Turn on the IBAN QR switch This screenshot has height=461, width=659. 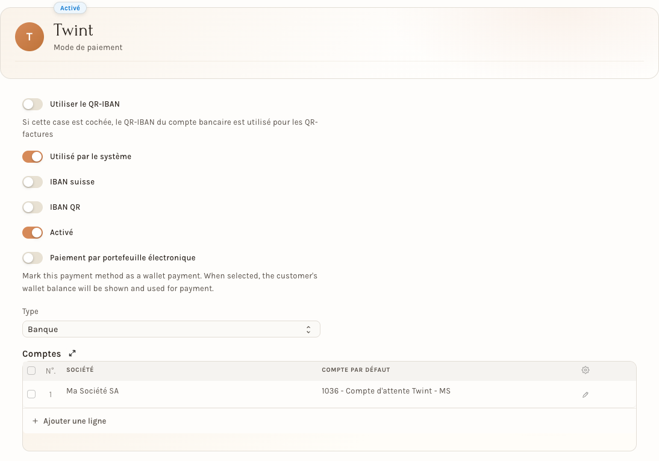[33, 207]
